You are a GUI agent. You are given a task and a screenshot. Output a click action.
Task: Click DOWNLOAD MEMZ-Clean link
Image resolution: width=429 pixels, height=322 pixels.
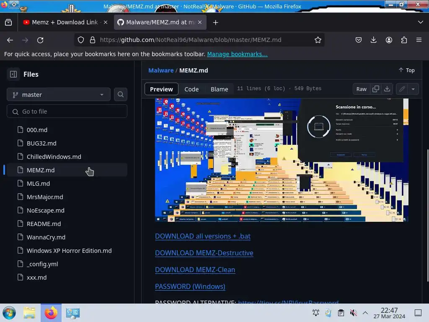pos(195,270)
